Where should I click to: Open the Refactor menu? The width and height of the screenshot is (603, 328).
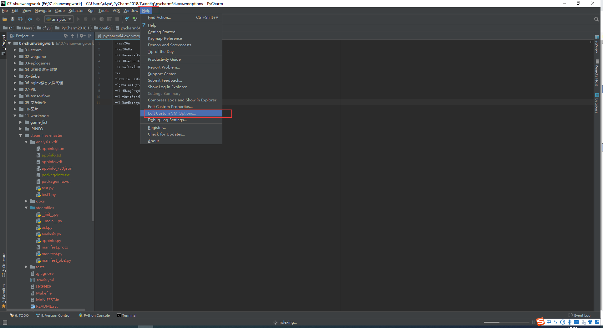76,11
